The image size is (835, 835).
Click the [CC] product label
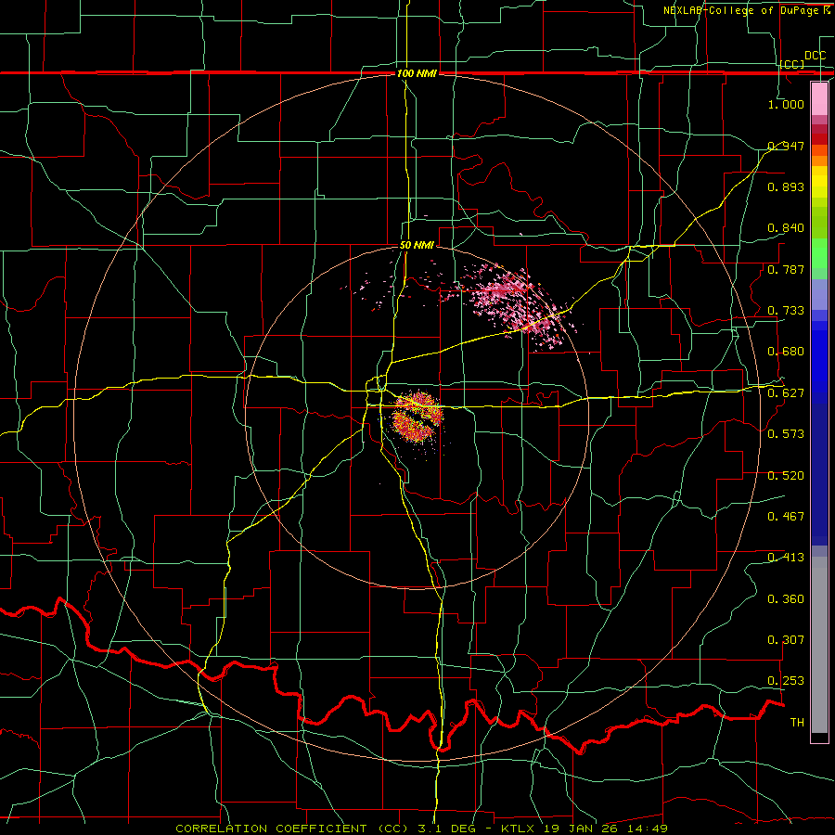click(792, 64)
